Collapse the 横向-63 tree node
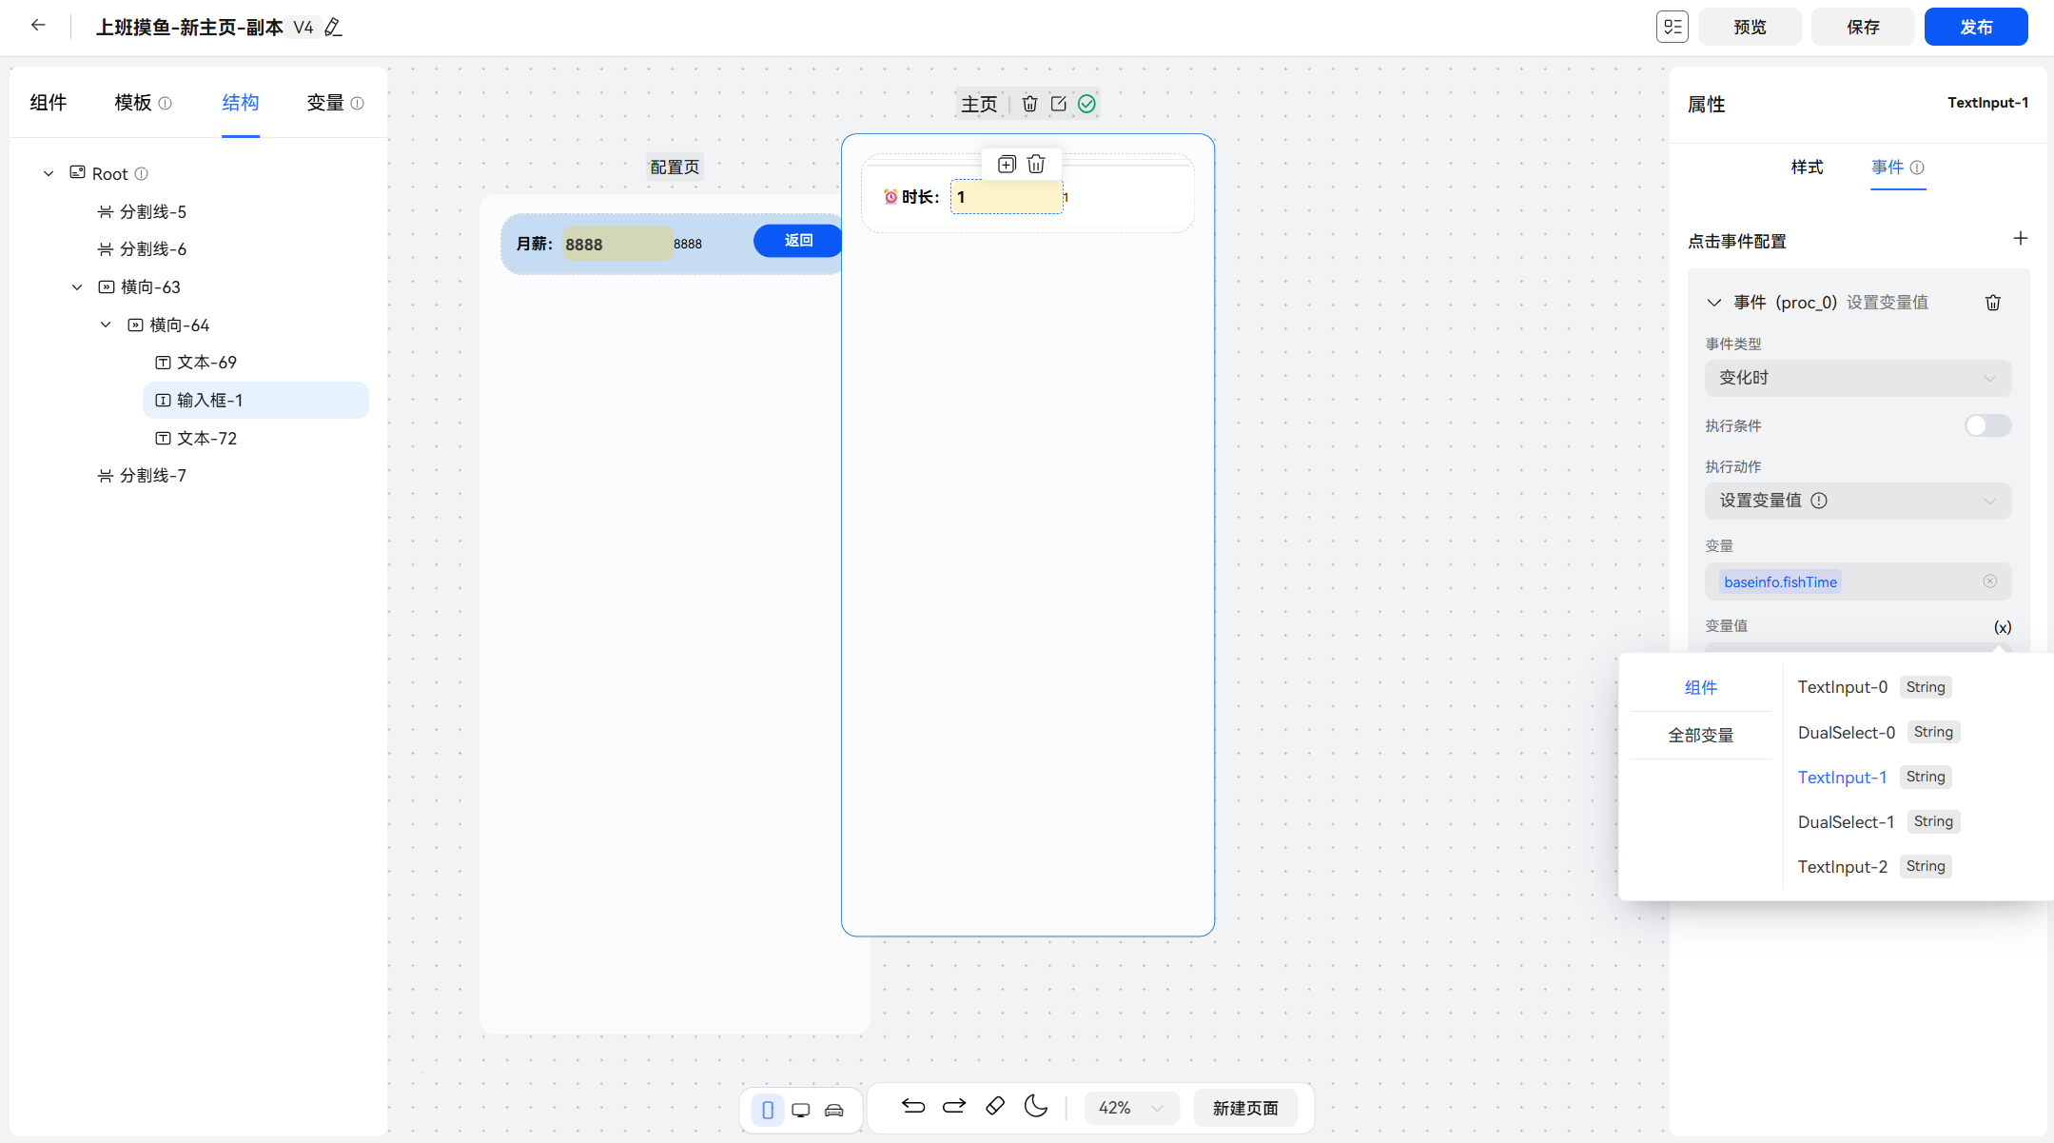 tap(77, 286)
